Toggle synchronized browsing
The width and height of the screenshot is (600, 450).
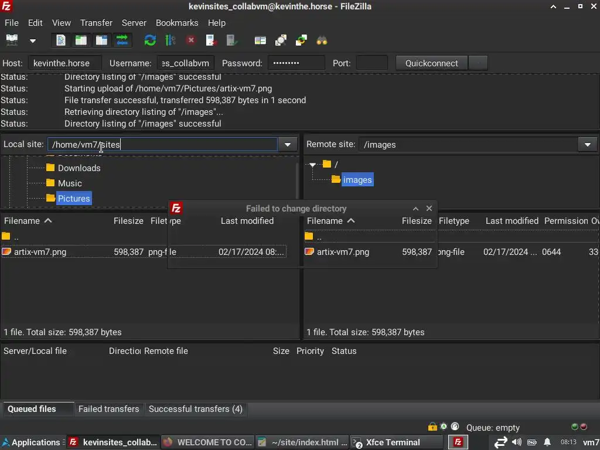tap(301, 40)
